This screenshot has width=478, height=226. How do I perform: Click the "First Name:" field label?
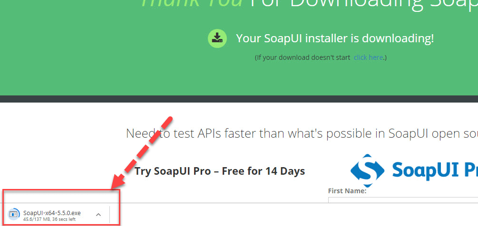click(x=347, y=191)
